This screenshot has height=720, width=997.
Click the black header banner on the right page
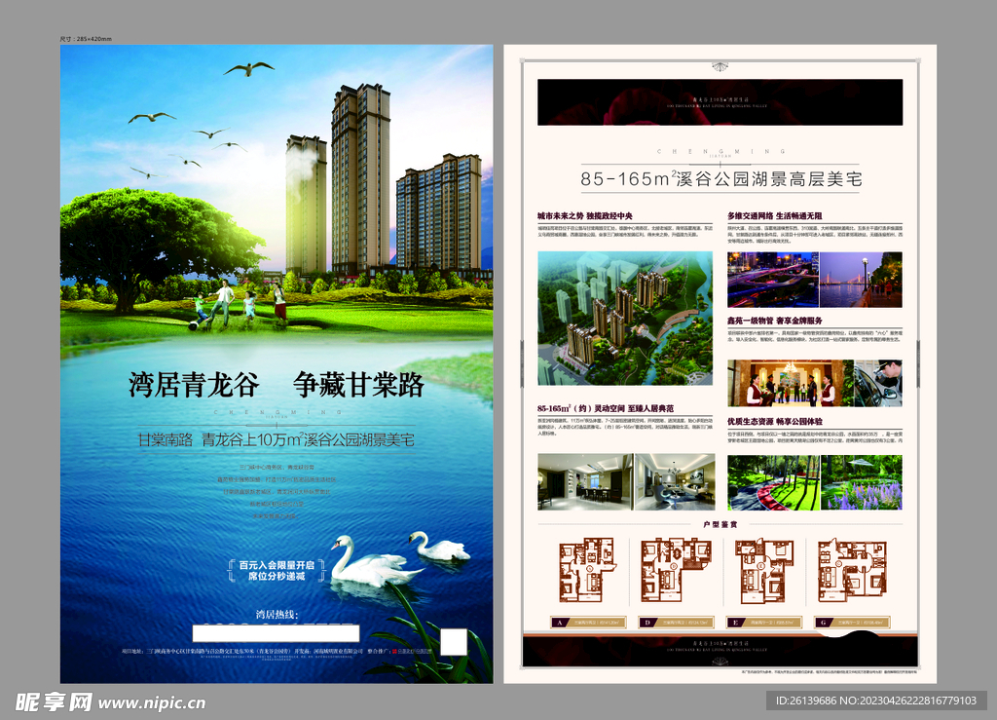(720, 101)
